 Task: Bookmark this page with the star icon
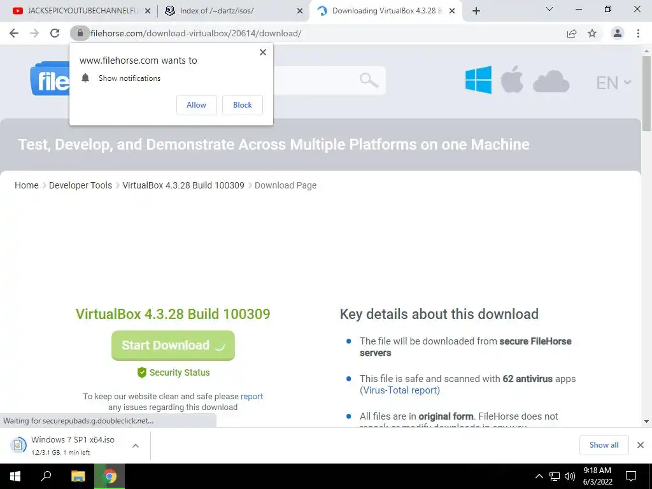coord(592,33)
